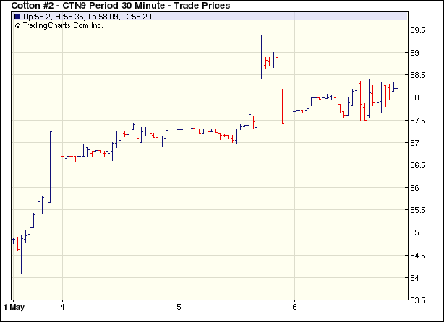This screenshot has width=444, height=322.
Task: Click the chart title Cotton #2 - CTN9
Action: coord(121,6)
